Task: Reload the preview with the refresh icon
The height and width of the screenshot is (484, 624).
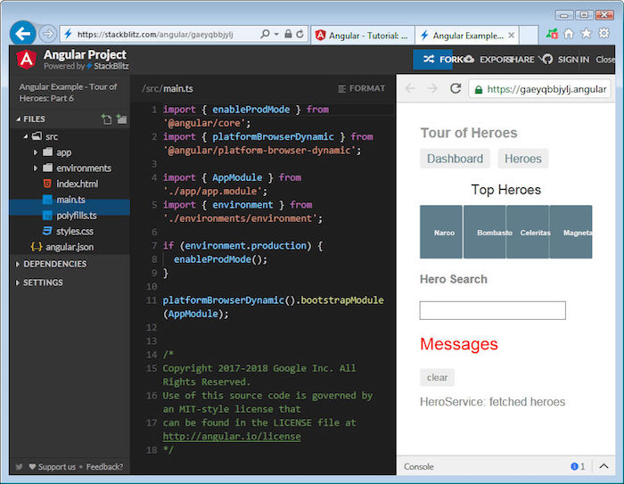Action: [456, 88]
